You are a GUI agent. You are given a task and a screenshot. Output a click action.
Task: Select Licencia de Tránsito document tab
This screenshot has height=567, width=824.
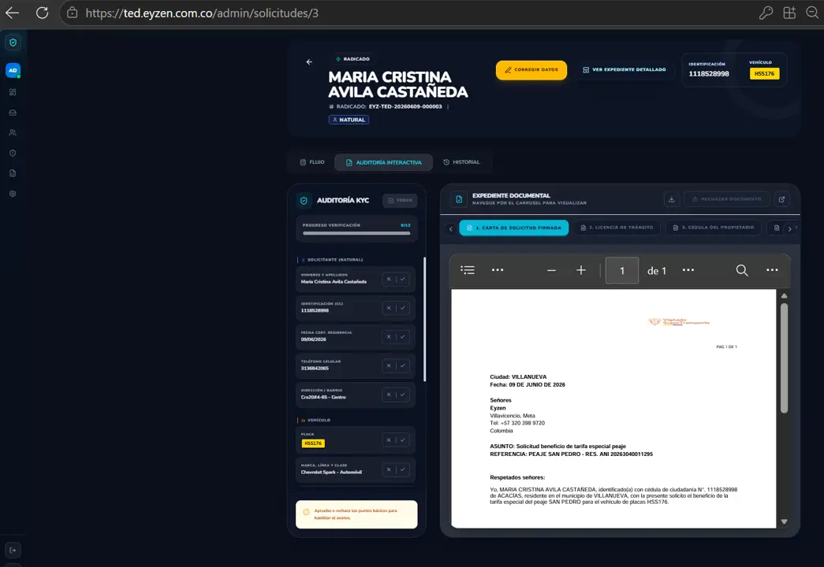617,228
